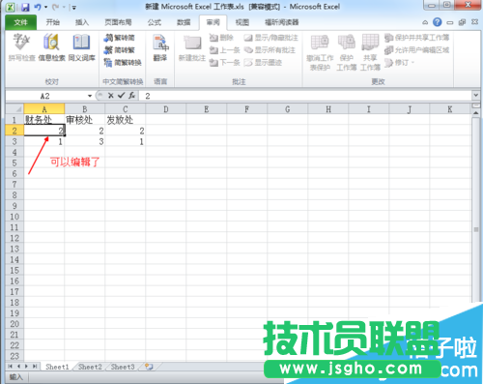
Task: Click the last-sheet navigation arrow
Action: pyautogui.click(x=35, y=367)
